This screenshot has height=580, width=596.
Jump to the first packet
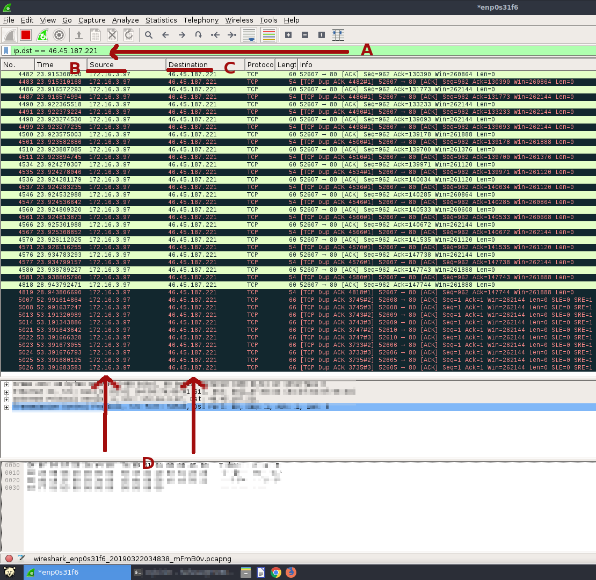[x=215, y=35]
